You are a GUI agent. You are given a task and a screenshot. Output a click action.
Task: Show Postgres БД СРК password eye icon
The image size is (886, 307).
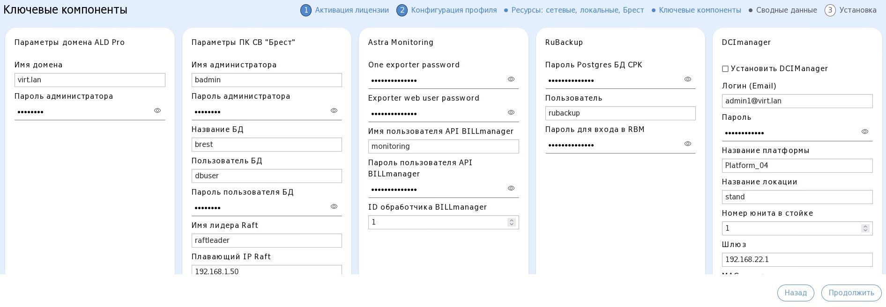click(688, 80)
